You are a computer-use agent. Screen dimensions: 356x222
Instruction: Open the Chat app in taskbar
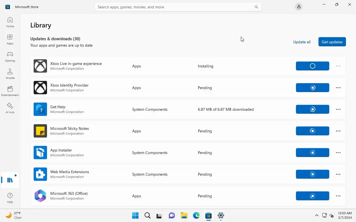tap(172, 215)
